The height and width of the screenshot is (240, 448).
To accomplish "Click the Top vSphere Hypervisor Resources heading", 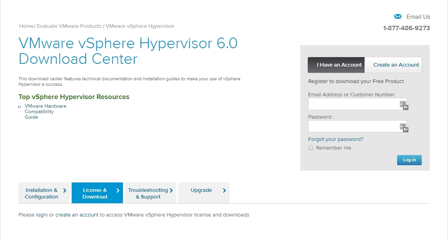I will tap(74, 97).
